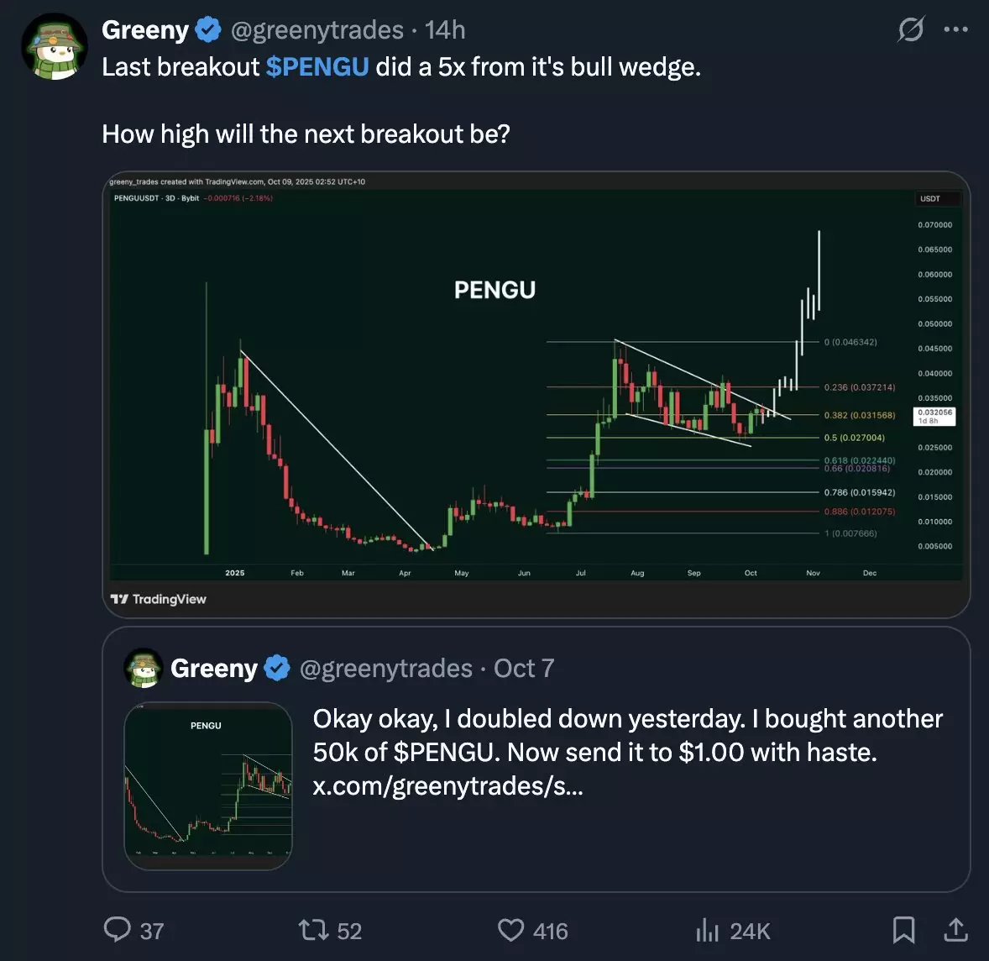This screenshot has width=989, height=961.
Task: Click the Grok circle-slash icon
Action: (x=910, y=29)
